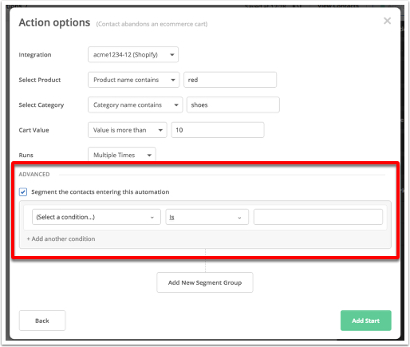410x347 pixels.
Task: Open the Category name contains dropdown
Action: point(135,104)
